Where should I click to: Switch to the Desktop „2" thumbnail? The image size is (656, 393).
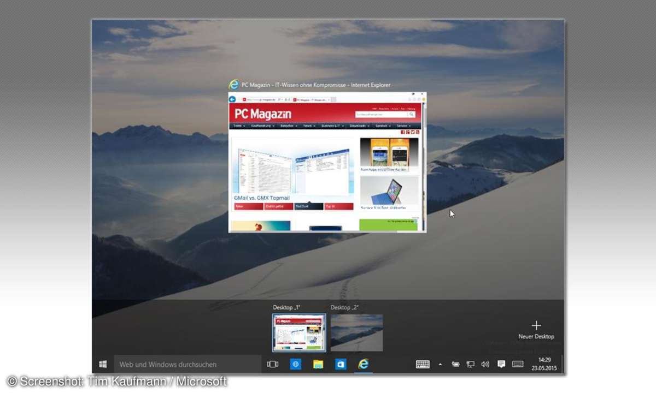[356, 332]
